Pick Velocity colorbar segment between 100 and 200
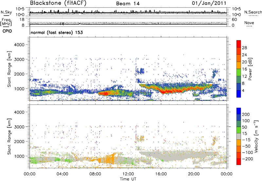Image resolution: width=262 pixels, height=181 pixels. tap(239, 118)
